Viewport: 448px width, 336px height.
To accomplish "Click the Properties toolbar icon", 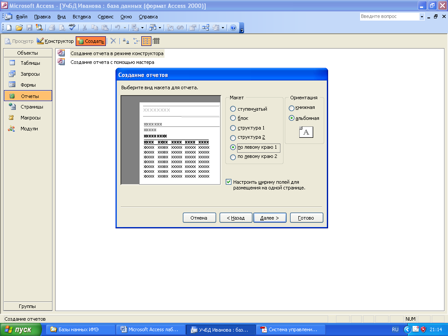I will pyautogui.click(x=193, y=28).
